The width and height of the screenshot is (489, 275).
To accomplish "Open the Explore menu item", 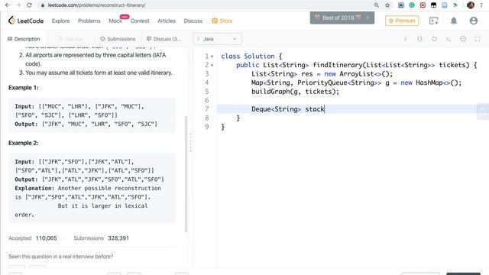I will pyautogui.click(x=61, y=21).
